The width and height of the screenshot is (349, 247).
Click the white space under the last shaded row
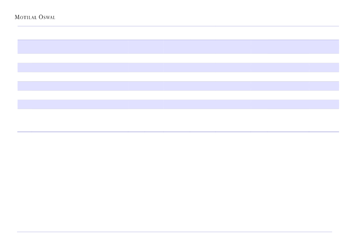click(178, 120)
